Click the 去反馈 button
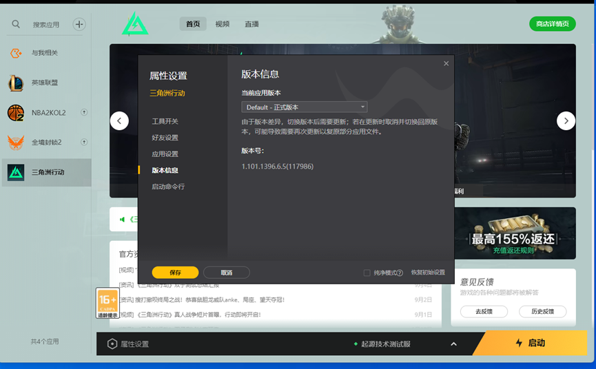This screenshot has width=596, height=369. pos(484,311)
